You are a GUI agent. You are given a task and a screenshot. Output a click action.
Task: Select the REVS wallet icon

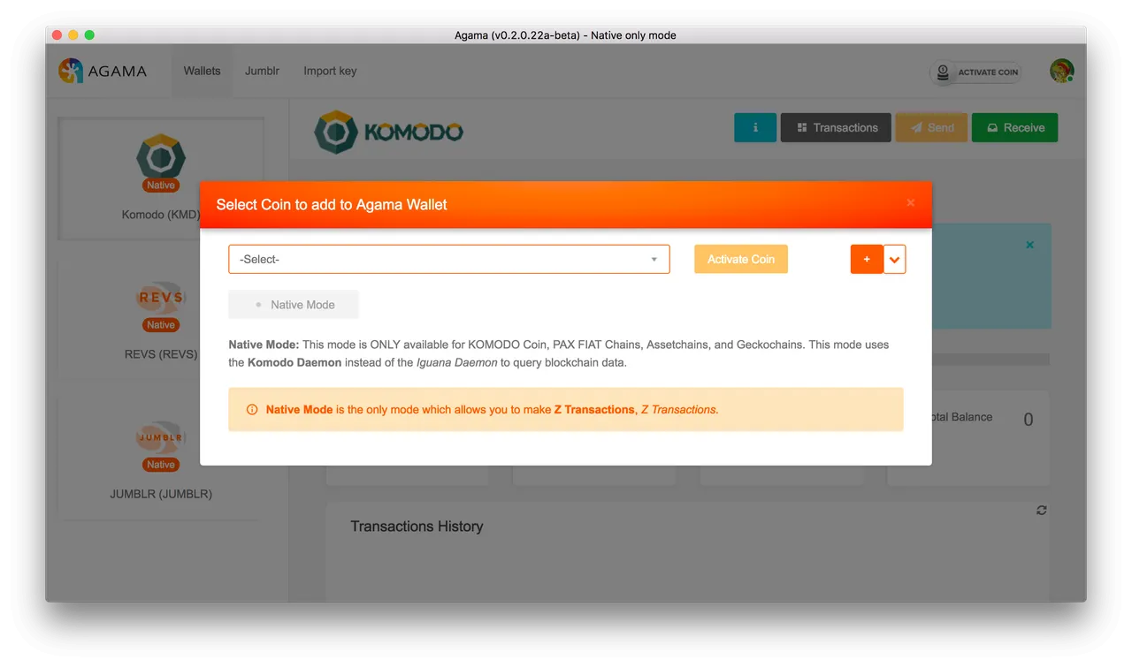pos(161,298)
